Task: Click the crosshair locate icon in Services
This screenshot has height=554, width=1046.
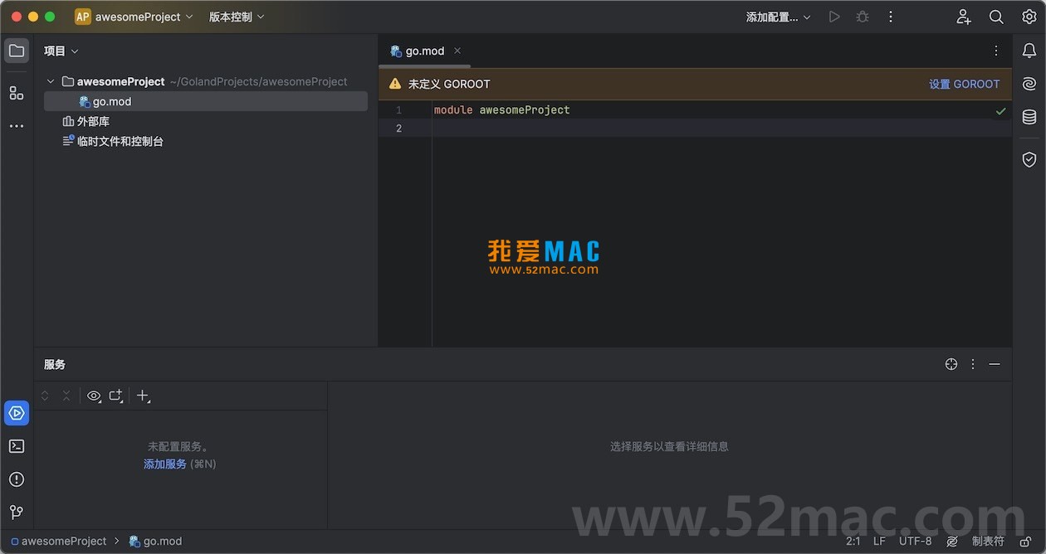Action: pos(951,364)
